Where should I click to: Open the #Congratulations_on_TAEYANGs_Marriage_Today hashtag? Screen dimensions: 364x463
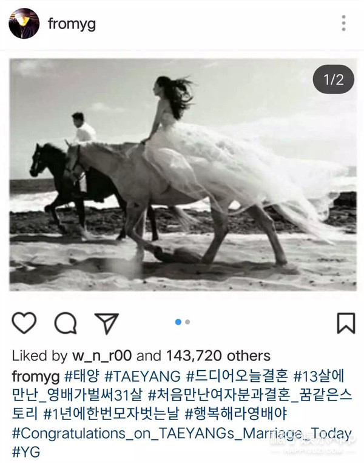pos(182,433)
